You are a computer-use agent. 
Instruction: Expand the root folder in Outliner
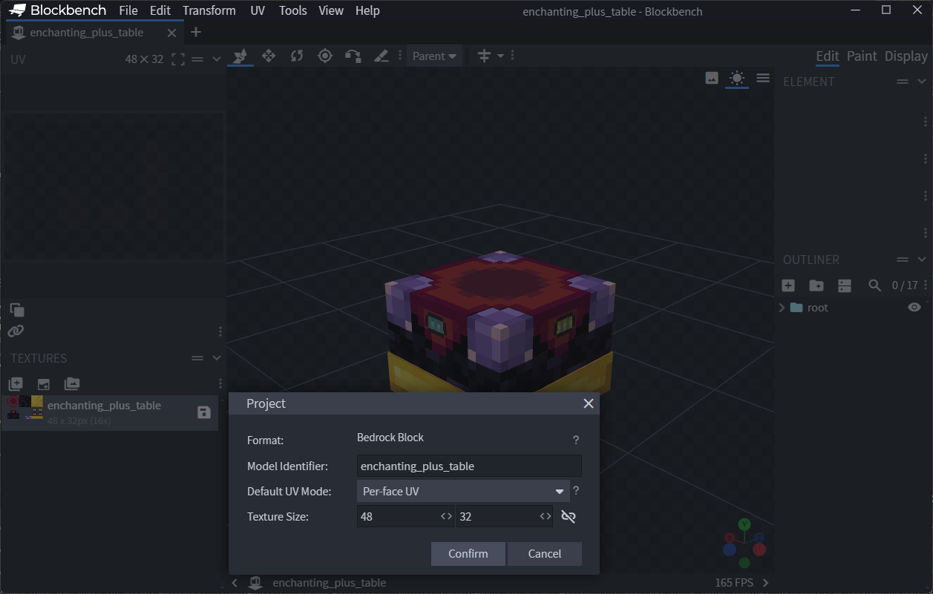point(782,308)
